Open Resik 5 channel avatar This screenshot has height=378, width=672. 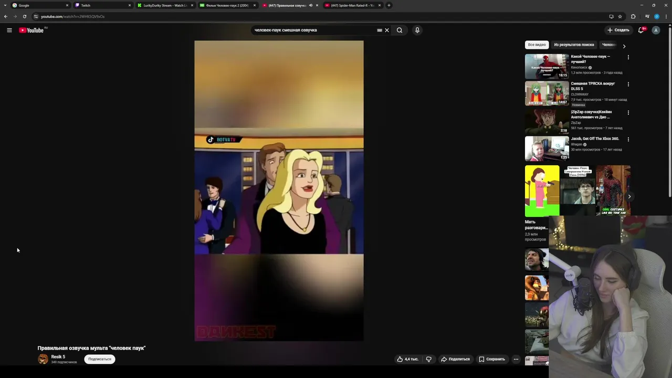pos(43,359)
